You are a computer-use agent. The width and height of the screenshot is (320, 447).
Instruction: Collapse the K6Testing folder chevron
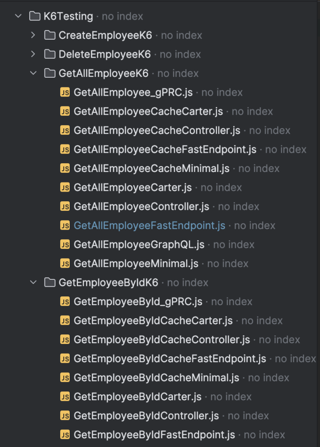tap(18, 16)
